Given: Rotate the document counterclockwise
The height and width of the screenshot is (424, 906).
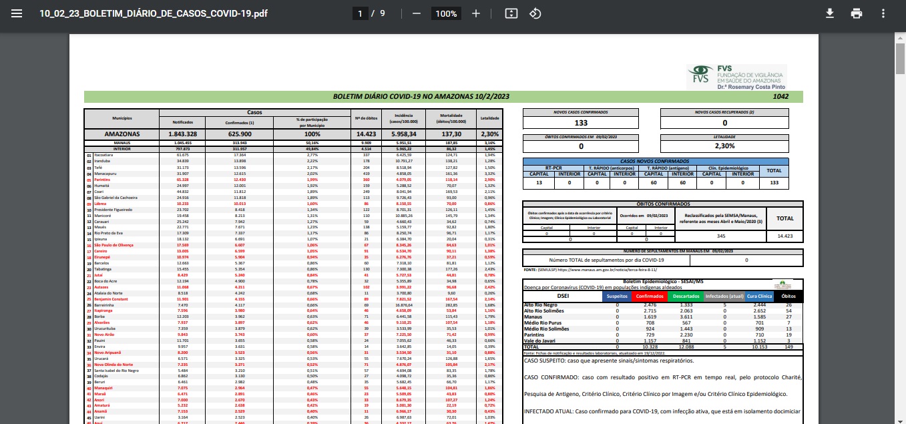Looking at the screenshot, I should [535, 13].
